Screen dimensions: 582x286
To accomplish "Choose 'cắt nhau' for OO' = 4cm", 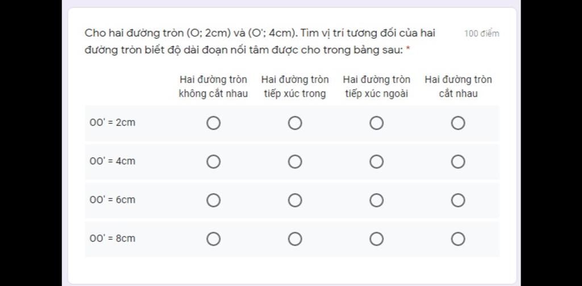I will pos(458,161).
